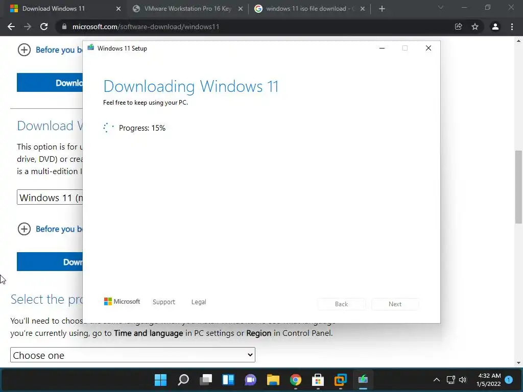Click the Back button in Setup
The width and height of the screenshot is (523, 392).
click(x=342, y=304)
